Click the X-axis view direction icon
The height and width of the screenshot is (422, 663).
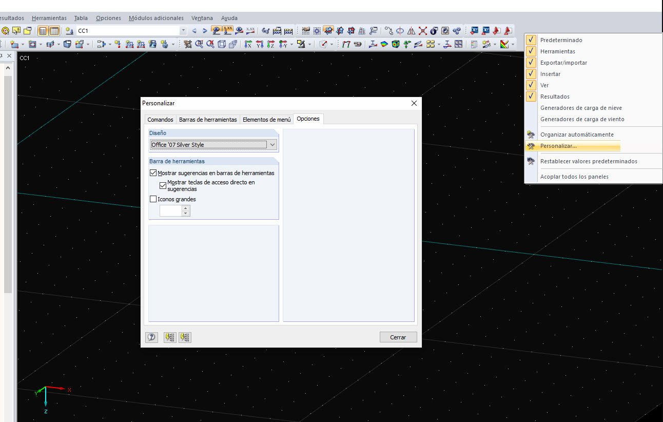pyautogui.click(x=248, y=44)
